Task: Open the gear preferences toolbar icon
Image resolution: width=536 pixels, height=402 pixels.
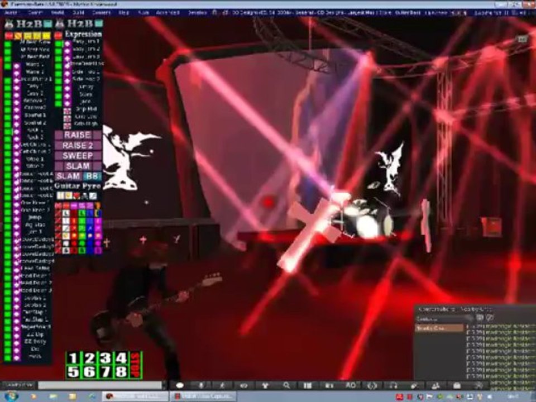Action: point(478,385)
